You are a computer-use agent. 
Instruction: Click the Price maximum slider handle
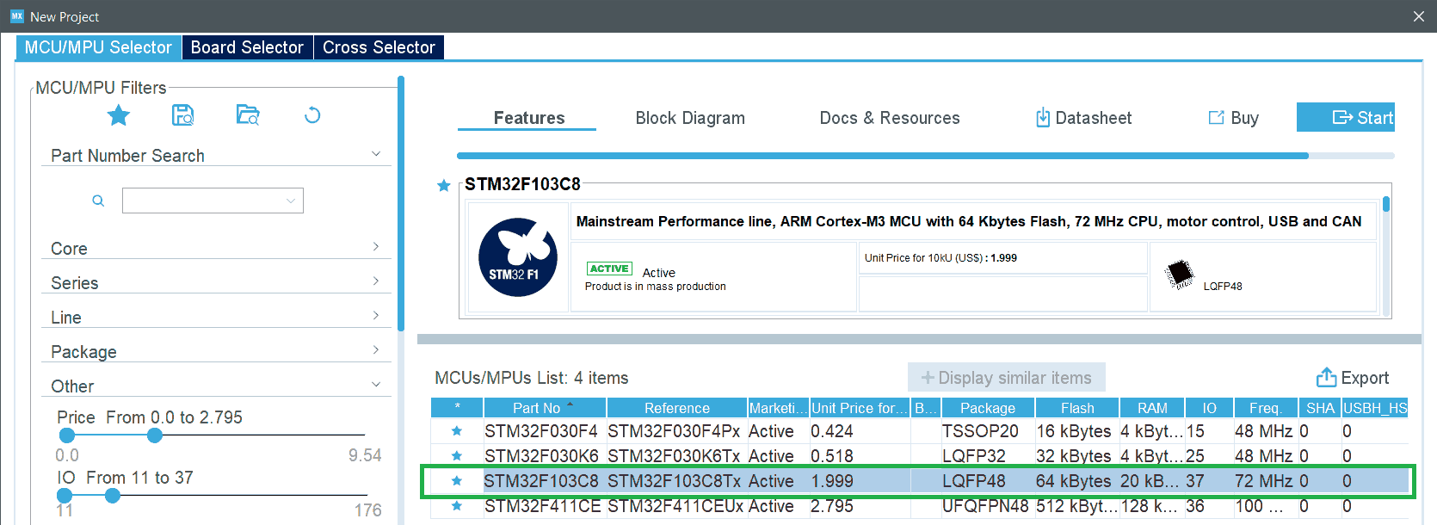pyautogui.click(x=155, y=435)
